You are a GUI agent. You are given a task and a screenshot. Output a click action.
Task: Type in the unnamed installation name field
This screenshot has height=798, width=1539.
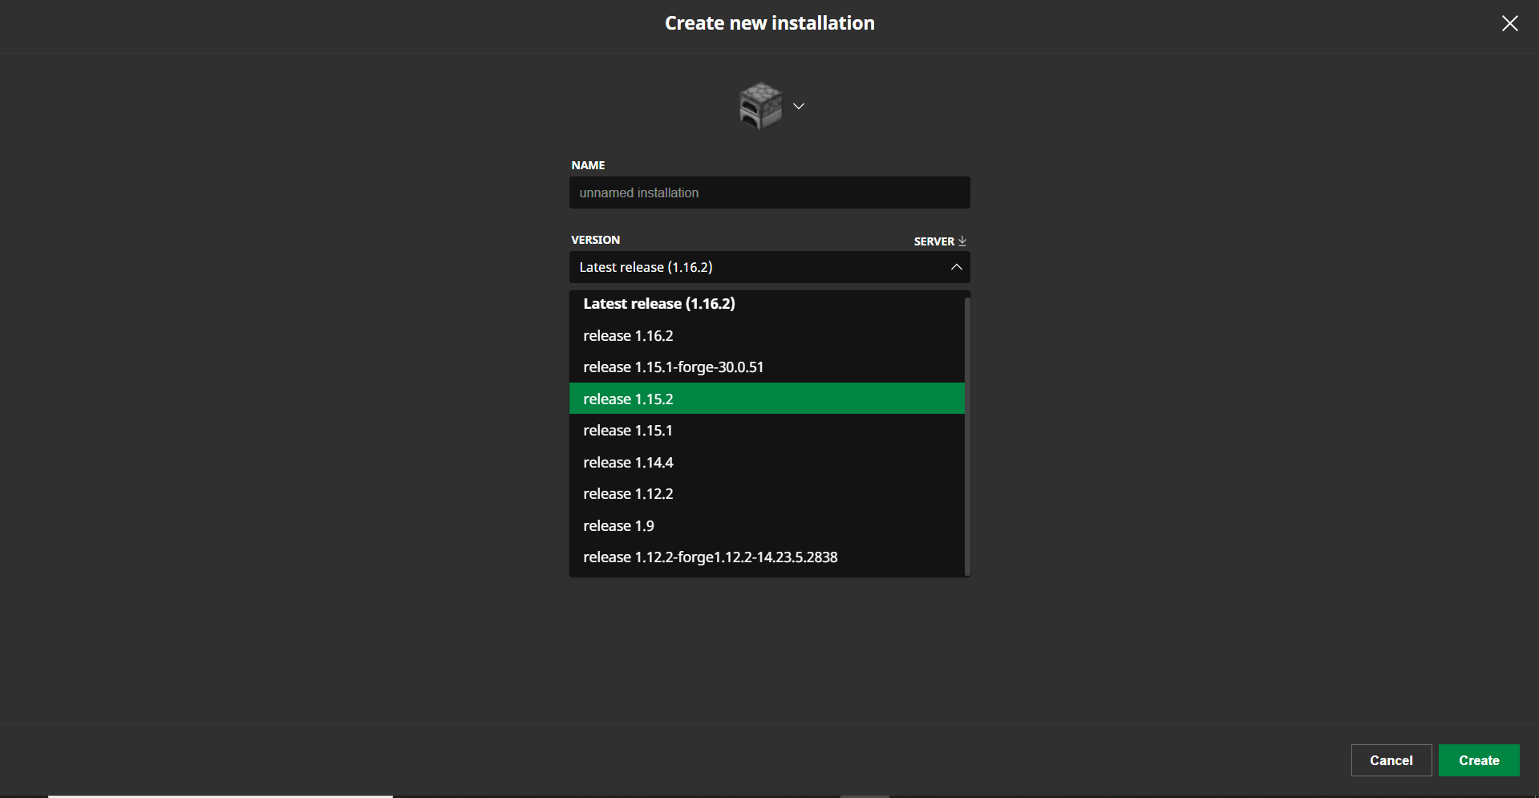[x=769, y=192]
